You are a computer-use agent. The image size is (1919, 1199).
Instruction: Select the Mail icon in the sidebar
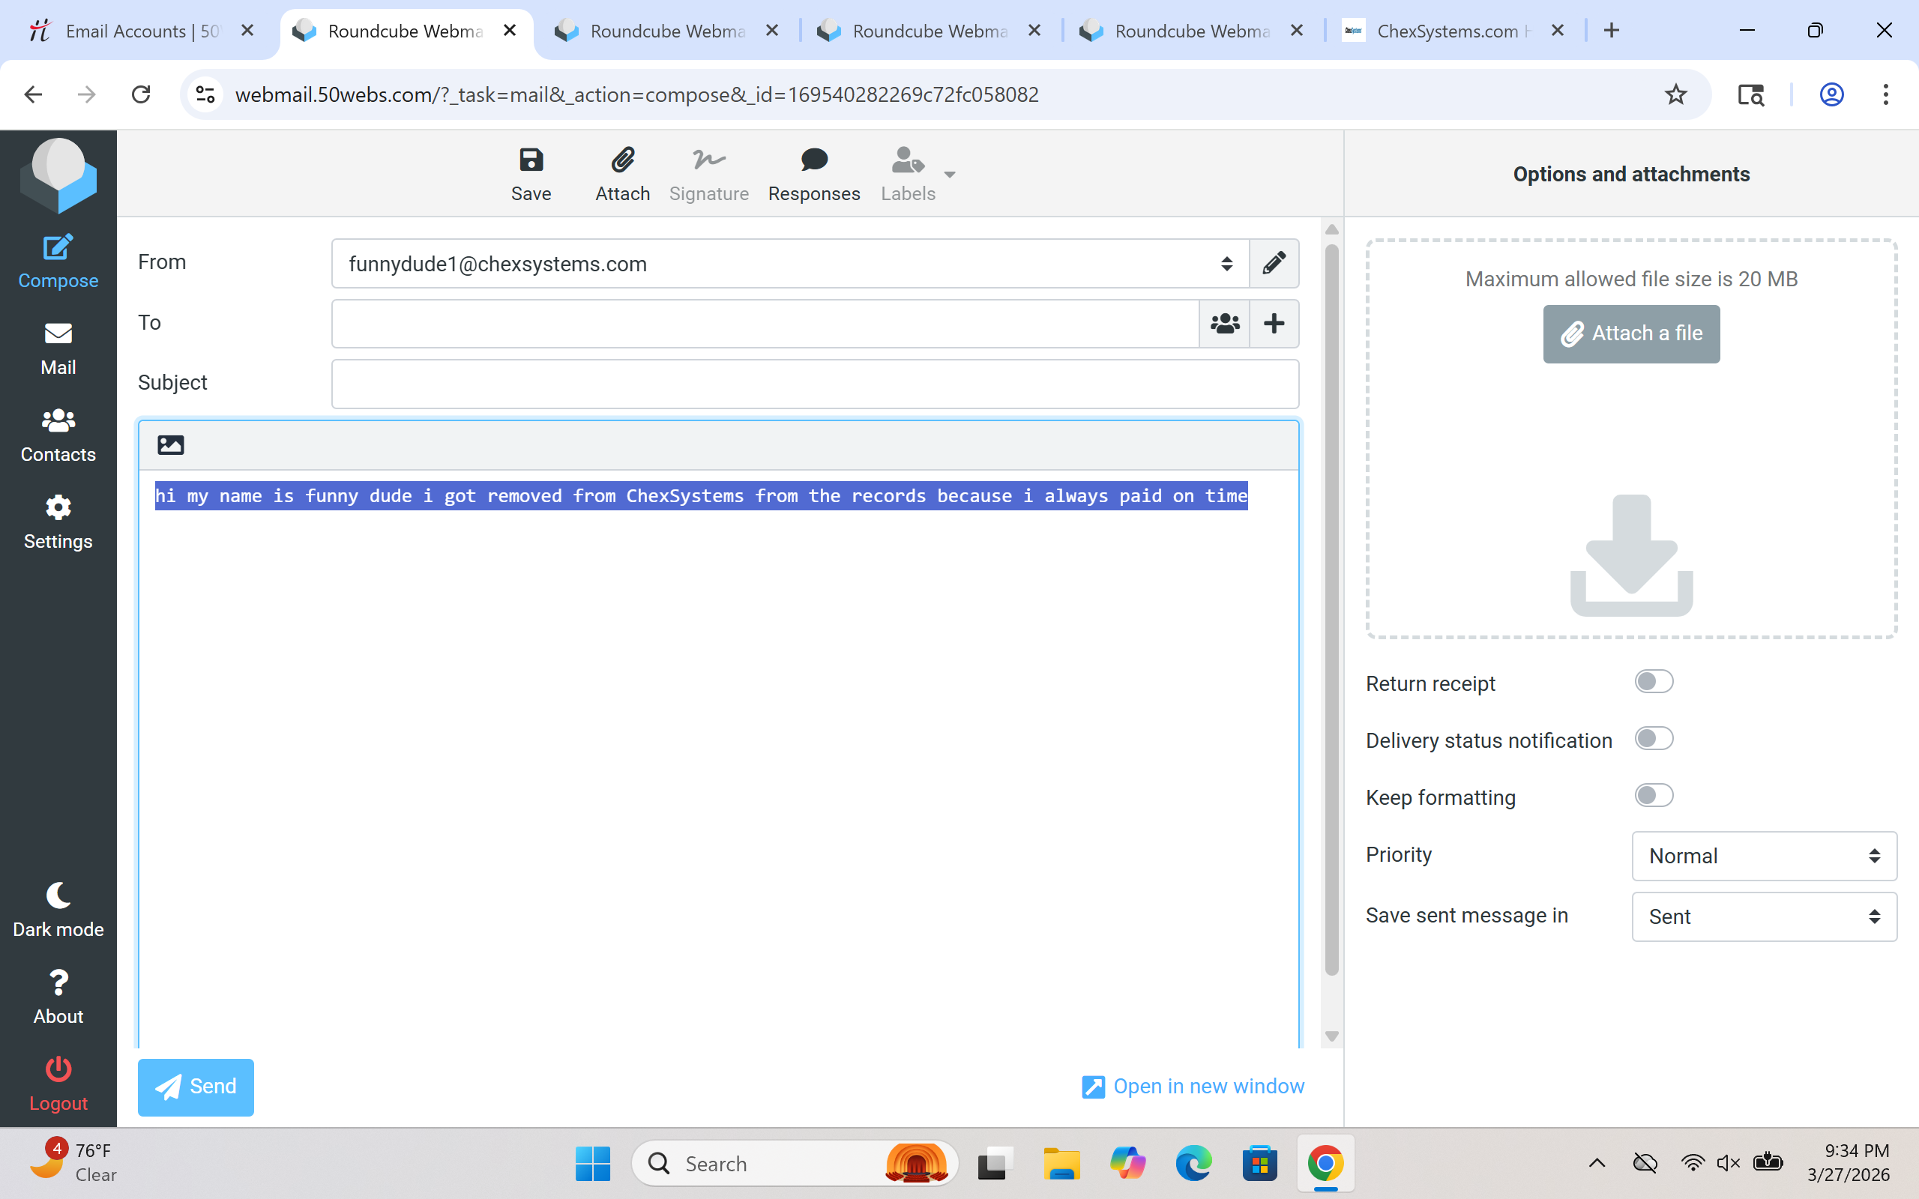(58, 346)
